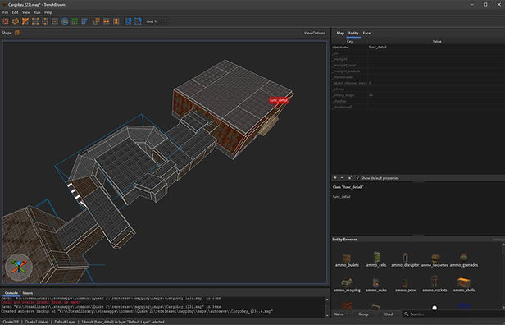505x325 pixels.
Task: Activate the Face tool
Action: tap(55, 21)
